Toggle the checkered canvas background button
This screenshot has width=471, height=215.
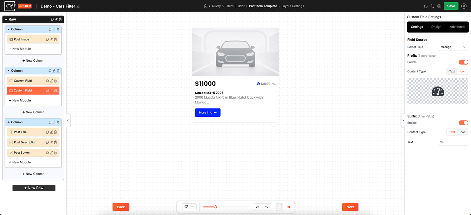279,207
